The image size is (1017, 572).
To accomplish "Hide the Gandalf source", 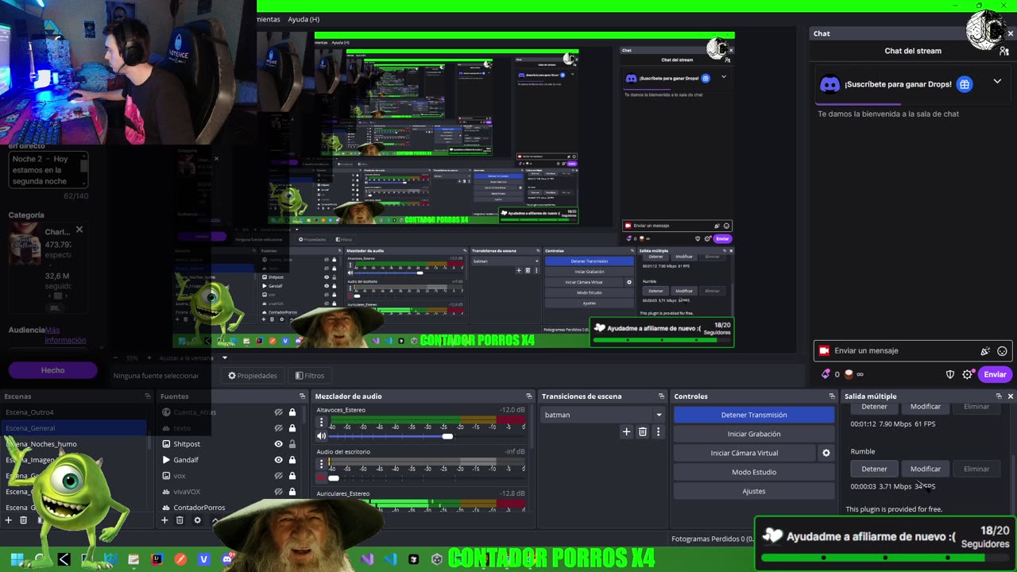I will click(279, 460).
